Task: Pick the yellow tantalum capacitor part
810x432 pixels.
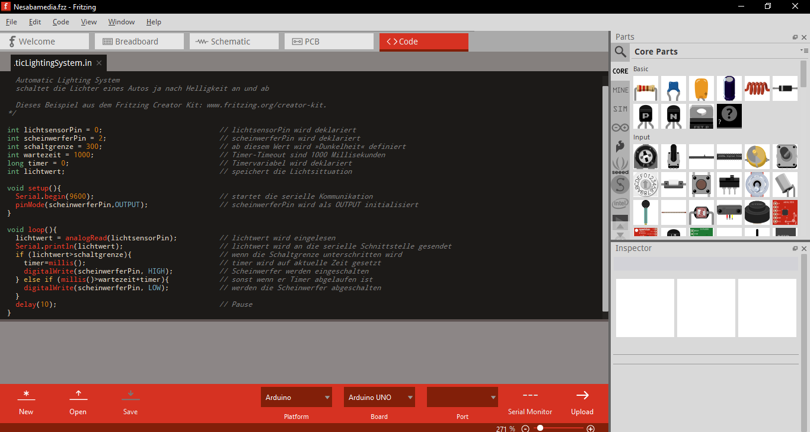Action: tap(701, 88)
